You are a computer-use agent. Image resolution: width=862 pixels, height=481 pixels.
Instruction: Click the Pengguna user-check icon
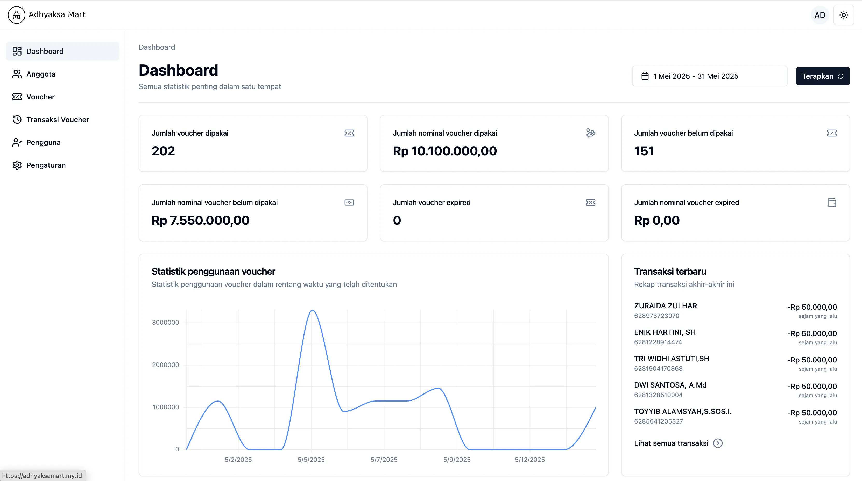click(17, 142)
